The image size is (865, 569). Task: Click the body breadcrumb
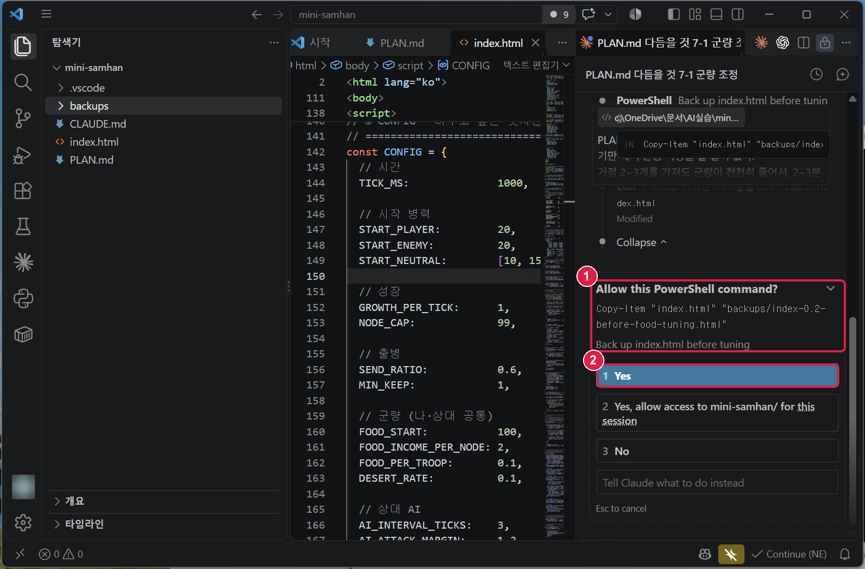click(x=350, y=65)
